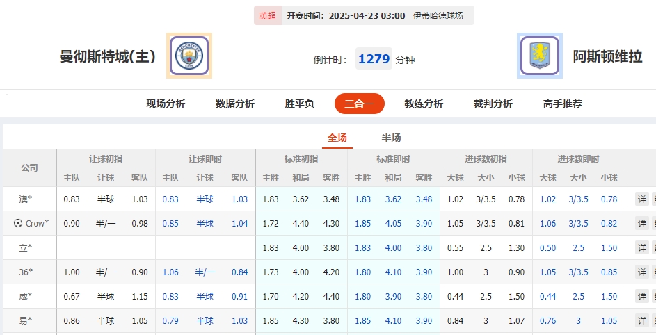This screenshot has height=335, width=656.
Task: Click the Manchester City club logo
Action: (189, 56)
